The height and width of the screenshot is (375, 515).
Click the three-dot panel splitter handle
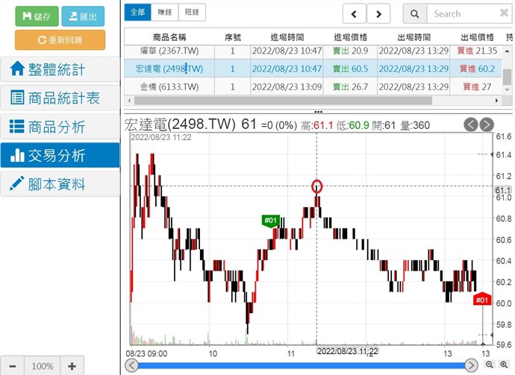(318, 112)
